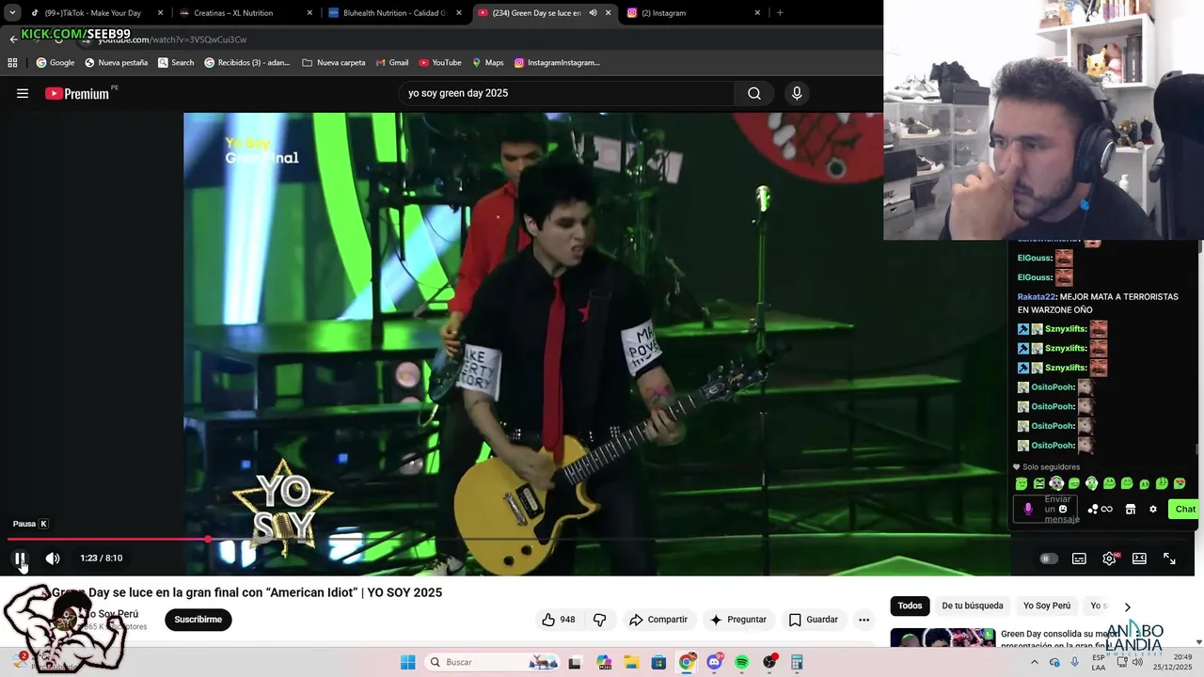The height and width of the screenshot is (677, 1204).
Task: Open Maps bookmark
Action: (x=487, y=63)
